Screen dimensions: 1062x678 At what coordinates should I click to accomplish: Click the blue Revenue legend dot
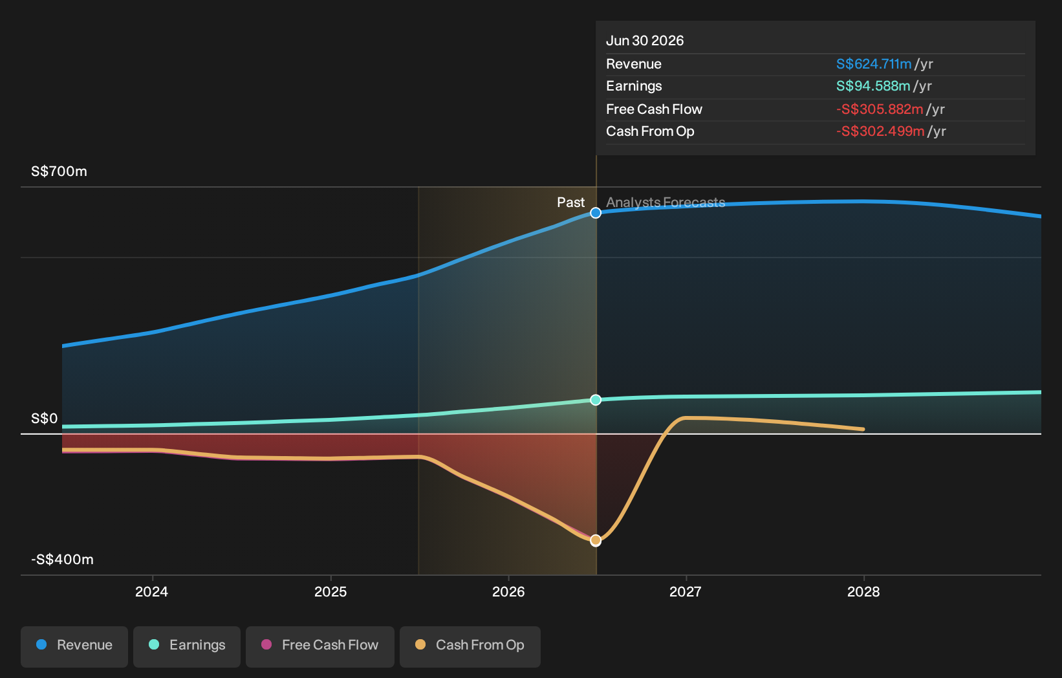41,644
